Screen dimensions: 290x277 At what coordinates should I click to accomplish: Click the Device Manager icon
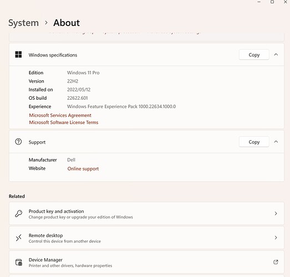19,262
